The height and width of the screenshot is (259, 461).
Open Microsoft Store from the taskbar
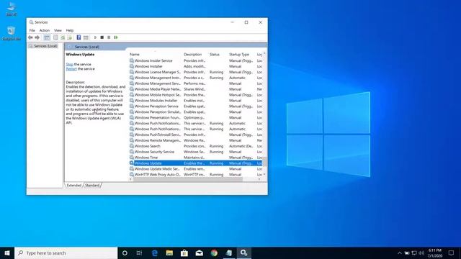point(184,253)
